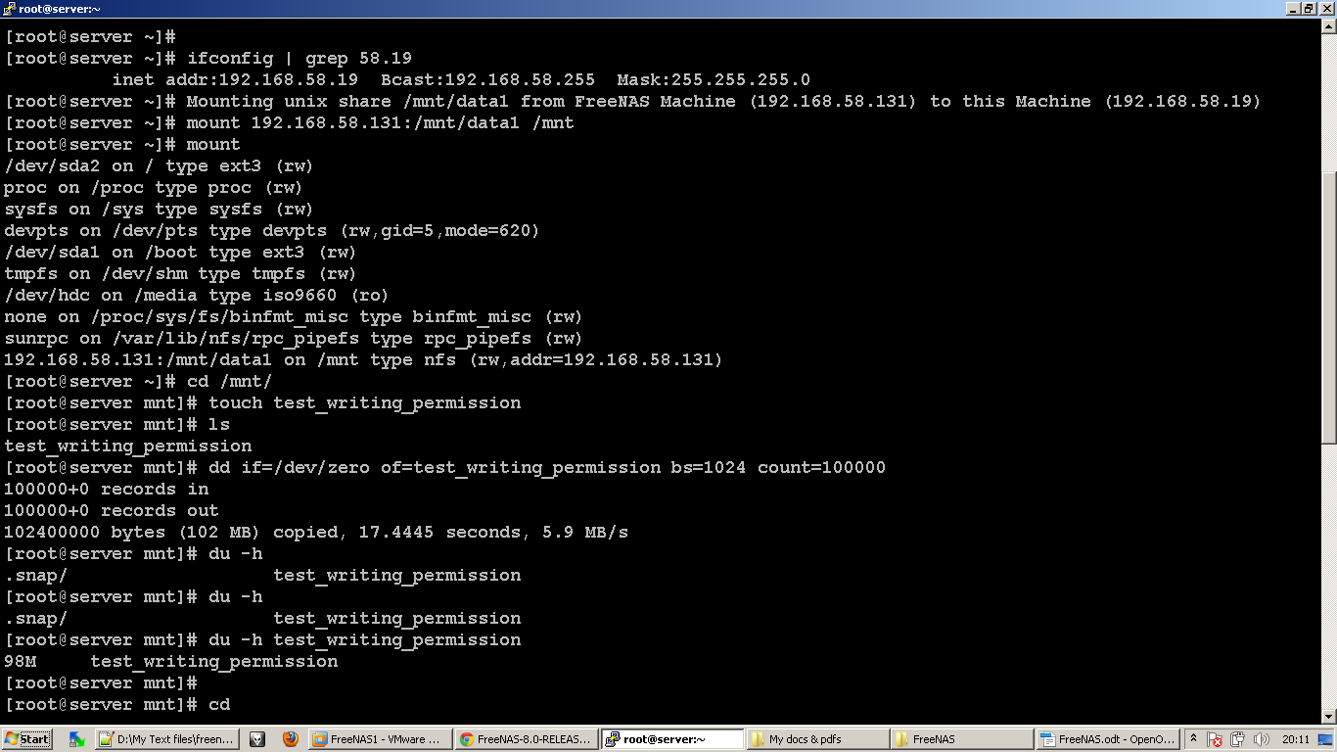The height and width of the screenshot is (752, 1337).
Task: Open the PuTTY system menu from the title bar
Action: [8, 6]
